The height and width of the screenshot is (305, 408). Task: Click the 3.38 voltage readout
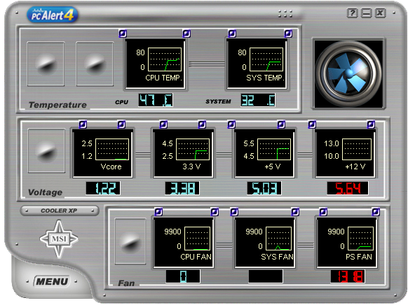pos(182,188)
